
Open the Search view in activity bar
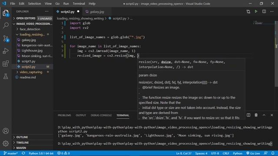click(x=6, y=26)
